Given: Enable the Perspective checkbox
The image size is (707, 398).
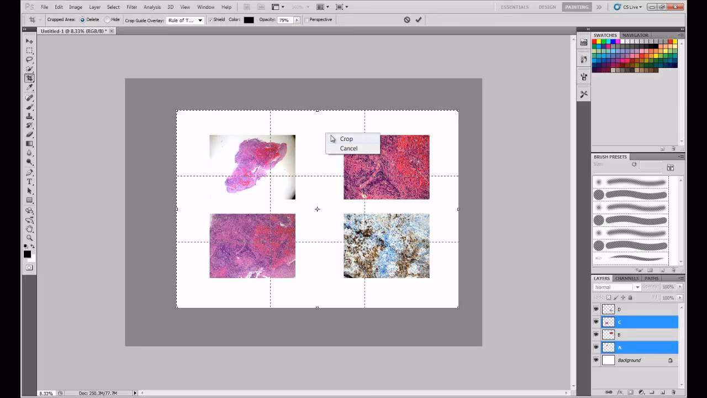Looking at the screenshot, I should [307, 20].
